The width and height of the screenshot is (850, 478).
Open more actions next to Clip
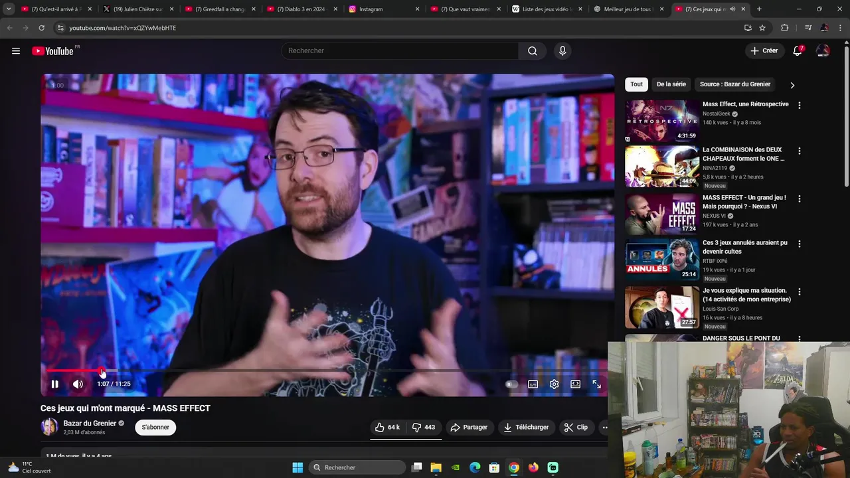[605, 428]
